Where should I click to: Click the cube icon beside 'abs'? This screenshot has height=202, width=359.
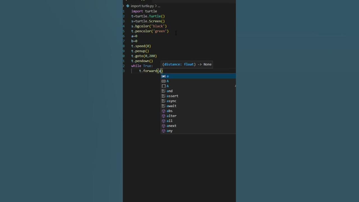click(x=164, y=111)
